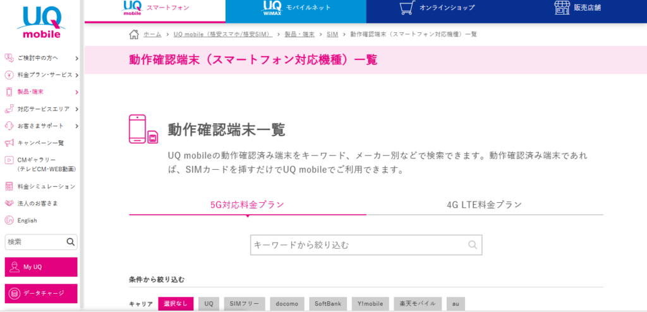Click the store building icon in top bar
This screenshot has height=312, width=647.
click(x=561, y=8)
